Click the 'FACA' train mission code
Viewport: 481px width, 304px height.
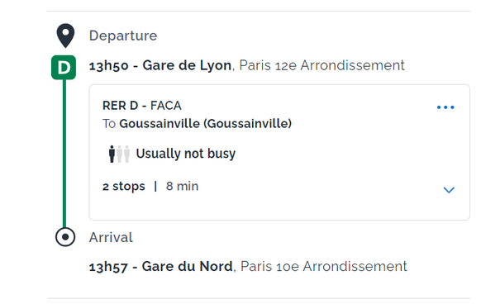166,106
